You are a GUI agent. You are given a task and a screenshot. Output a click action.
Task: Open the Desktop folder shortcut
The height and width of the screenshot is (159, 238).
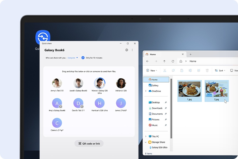(x=154, y=102)
